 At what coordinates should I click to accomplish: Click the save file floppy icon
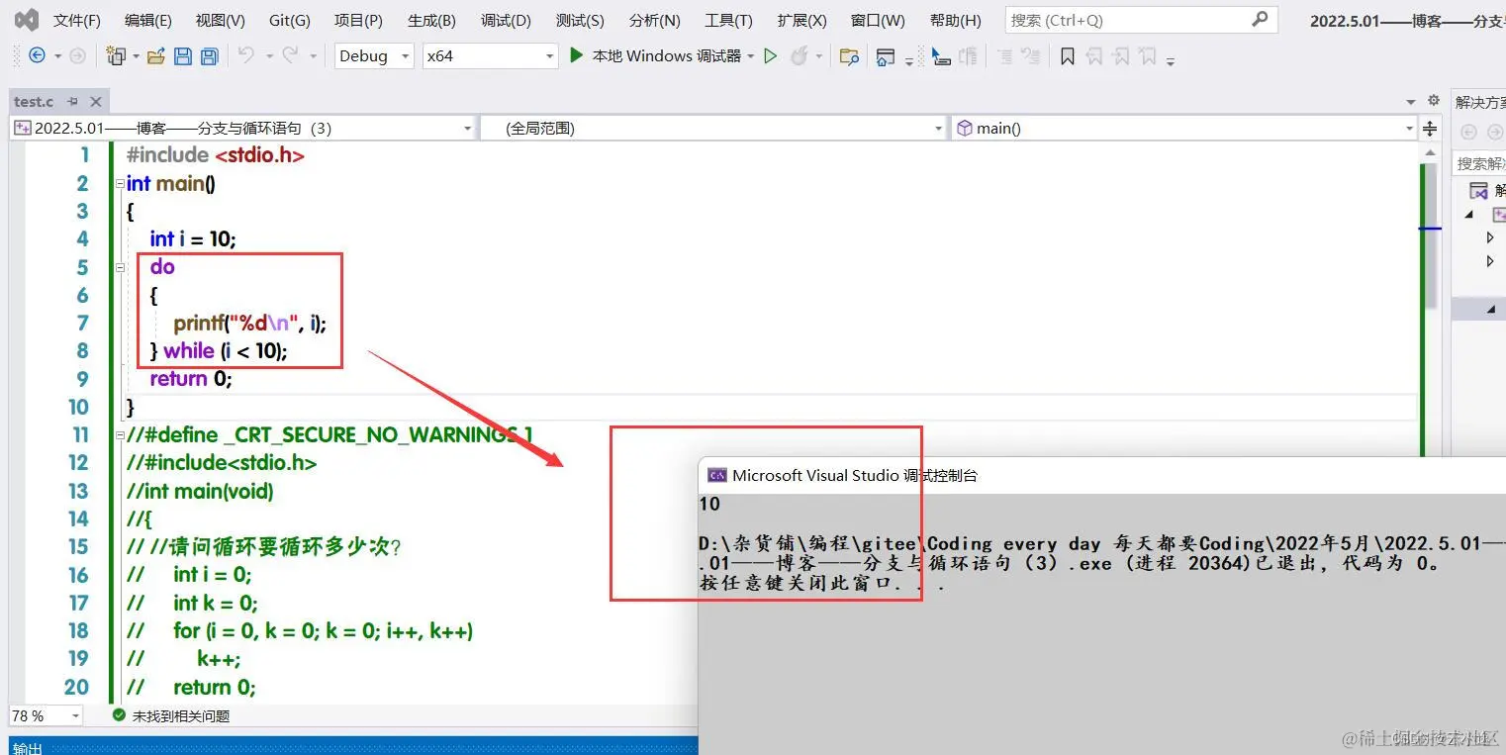pyautogui.click(x=183, y=56)
